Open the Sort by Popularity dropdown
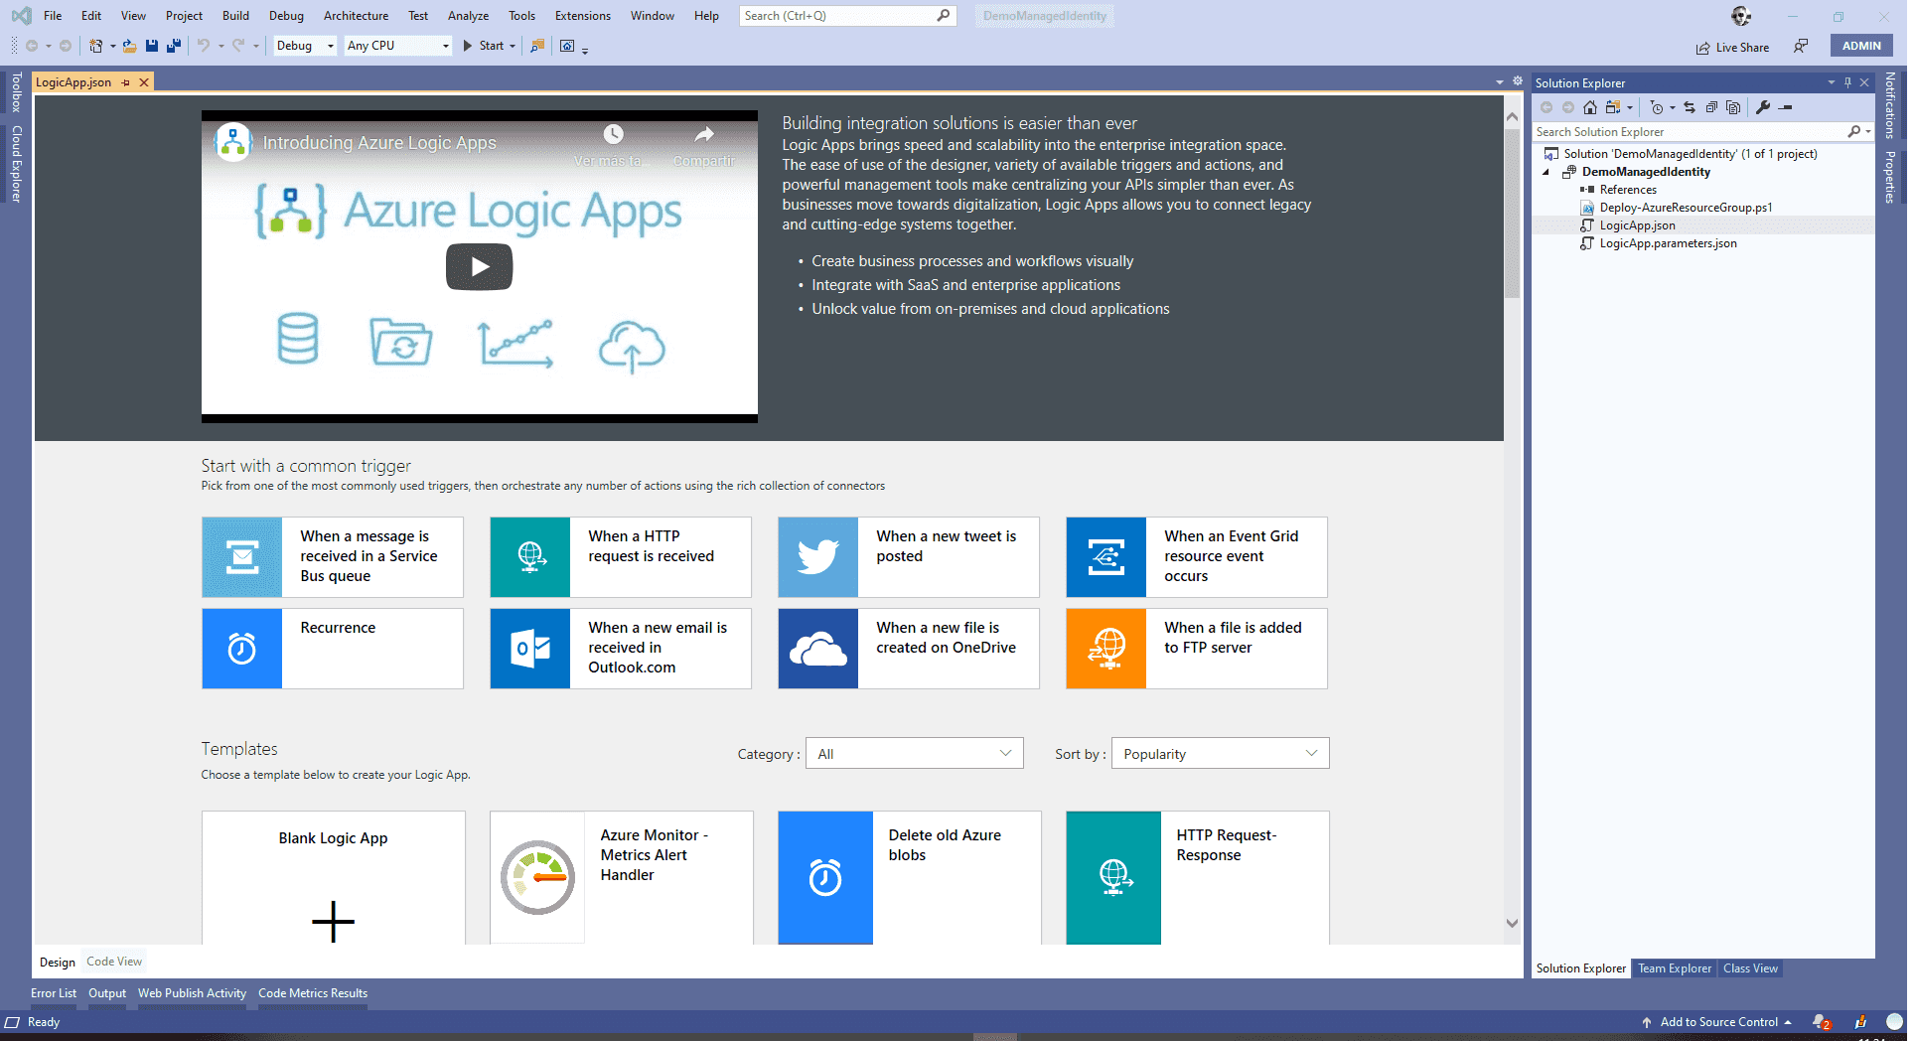This screenshot has width=1915, height=1041. 1220,754
